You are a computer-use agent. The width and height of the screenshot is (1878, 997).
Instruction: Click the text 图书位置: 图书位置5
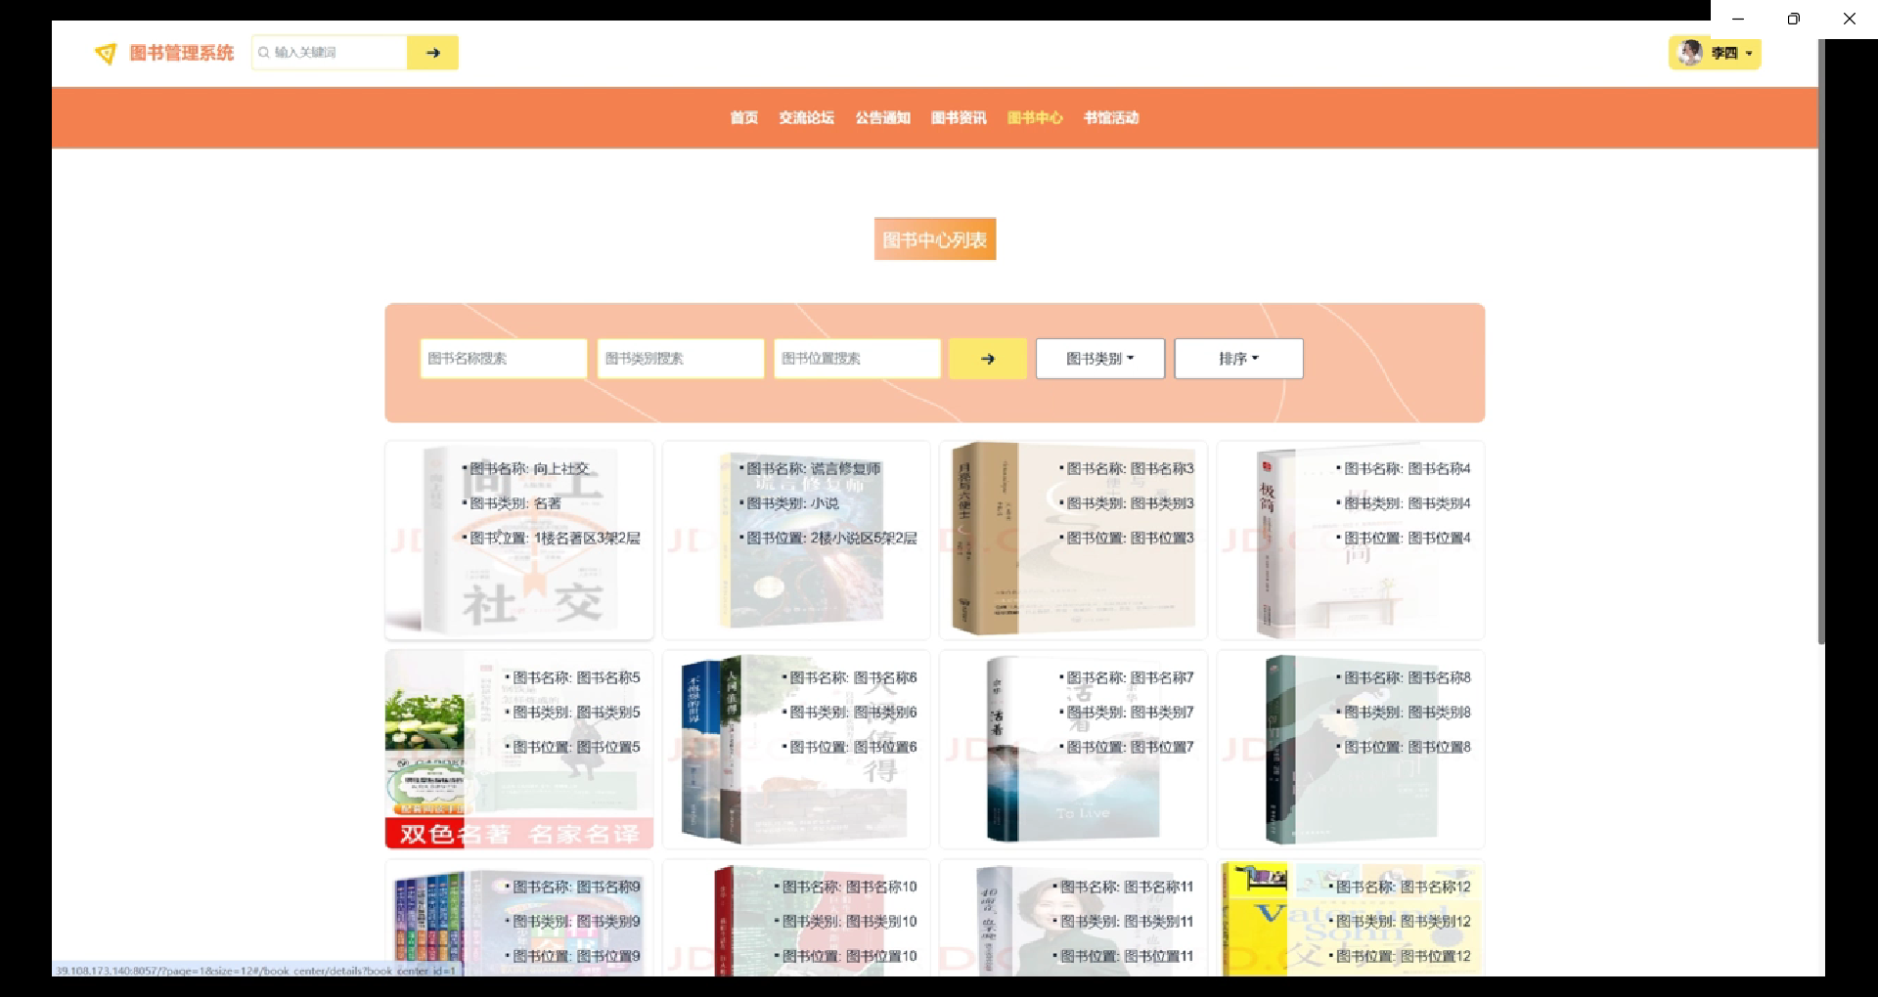[x=576, y=748]
